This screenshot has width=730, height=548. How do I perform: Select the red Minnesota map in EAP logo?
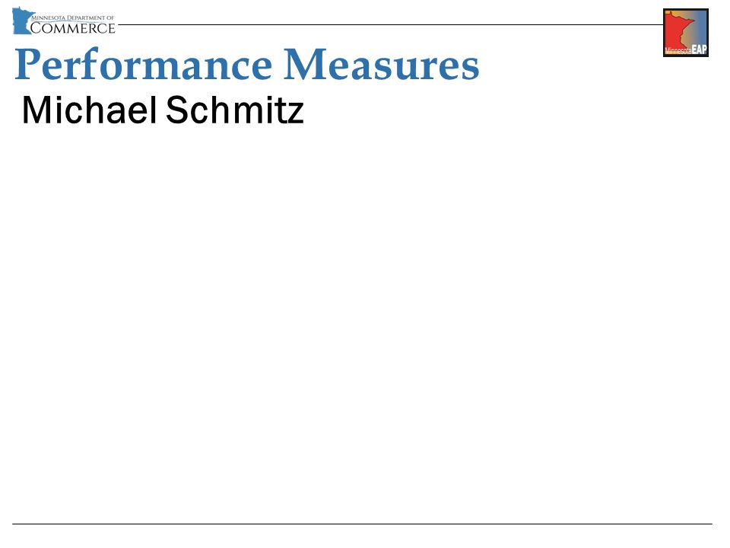point(677,30)
